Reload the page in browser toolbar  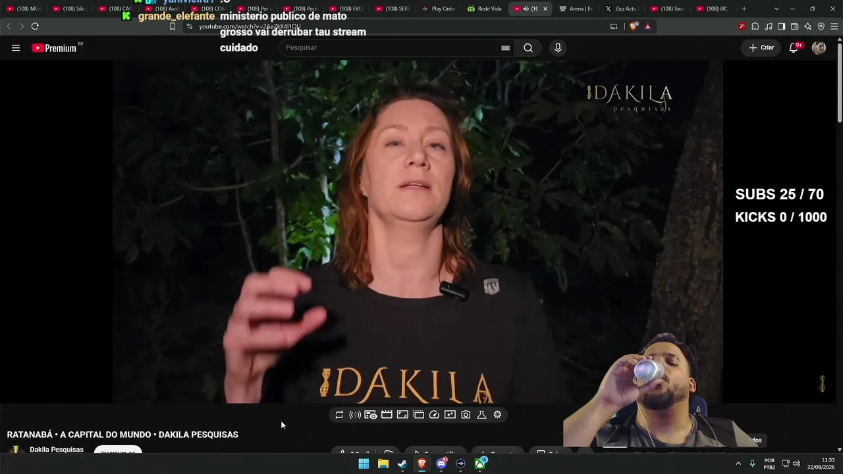35,26
